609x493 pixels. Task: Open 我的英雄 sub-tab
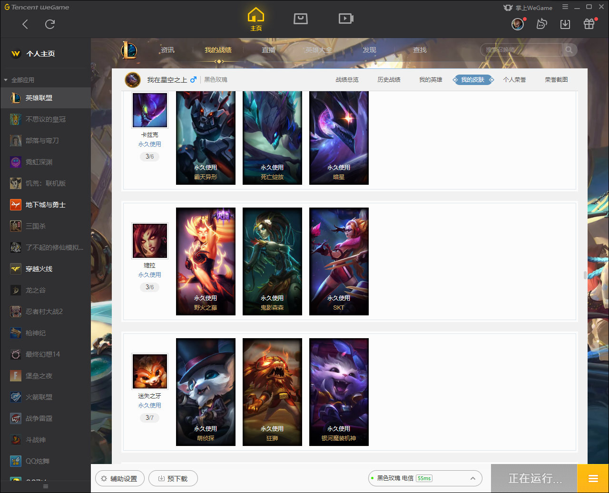pyautogui.click(x=431, y=80)
